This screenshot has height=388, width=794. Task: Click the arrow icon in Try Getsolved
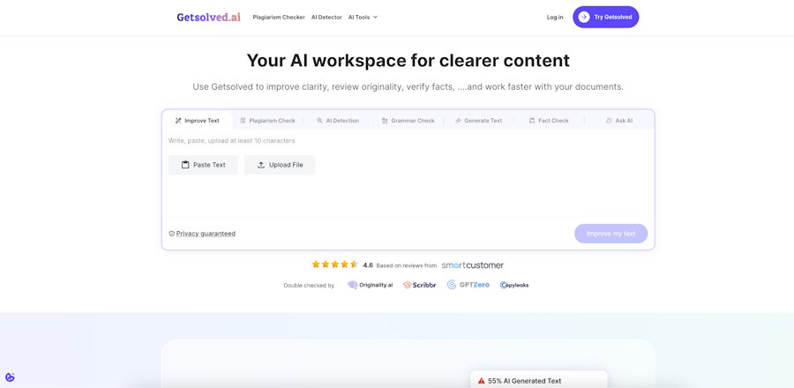click(x=584, y=18)
